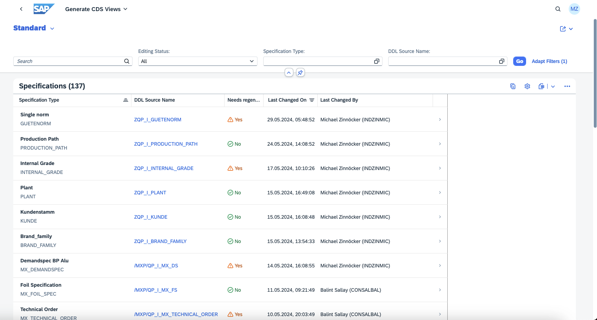Open the ZQP_I_BRAND_FAMILY link
The width and height of the screenshot is (597, 320).
[x=160, y=241]
